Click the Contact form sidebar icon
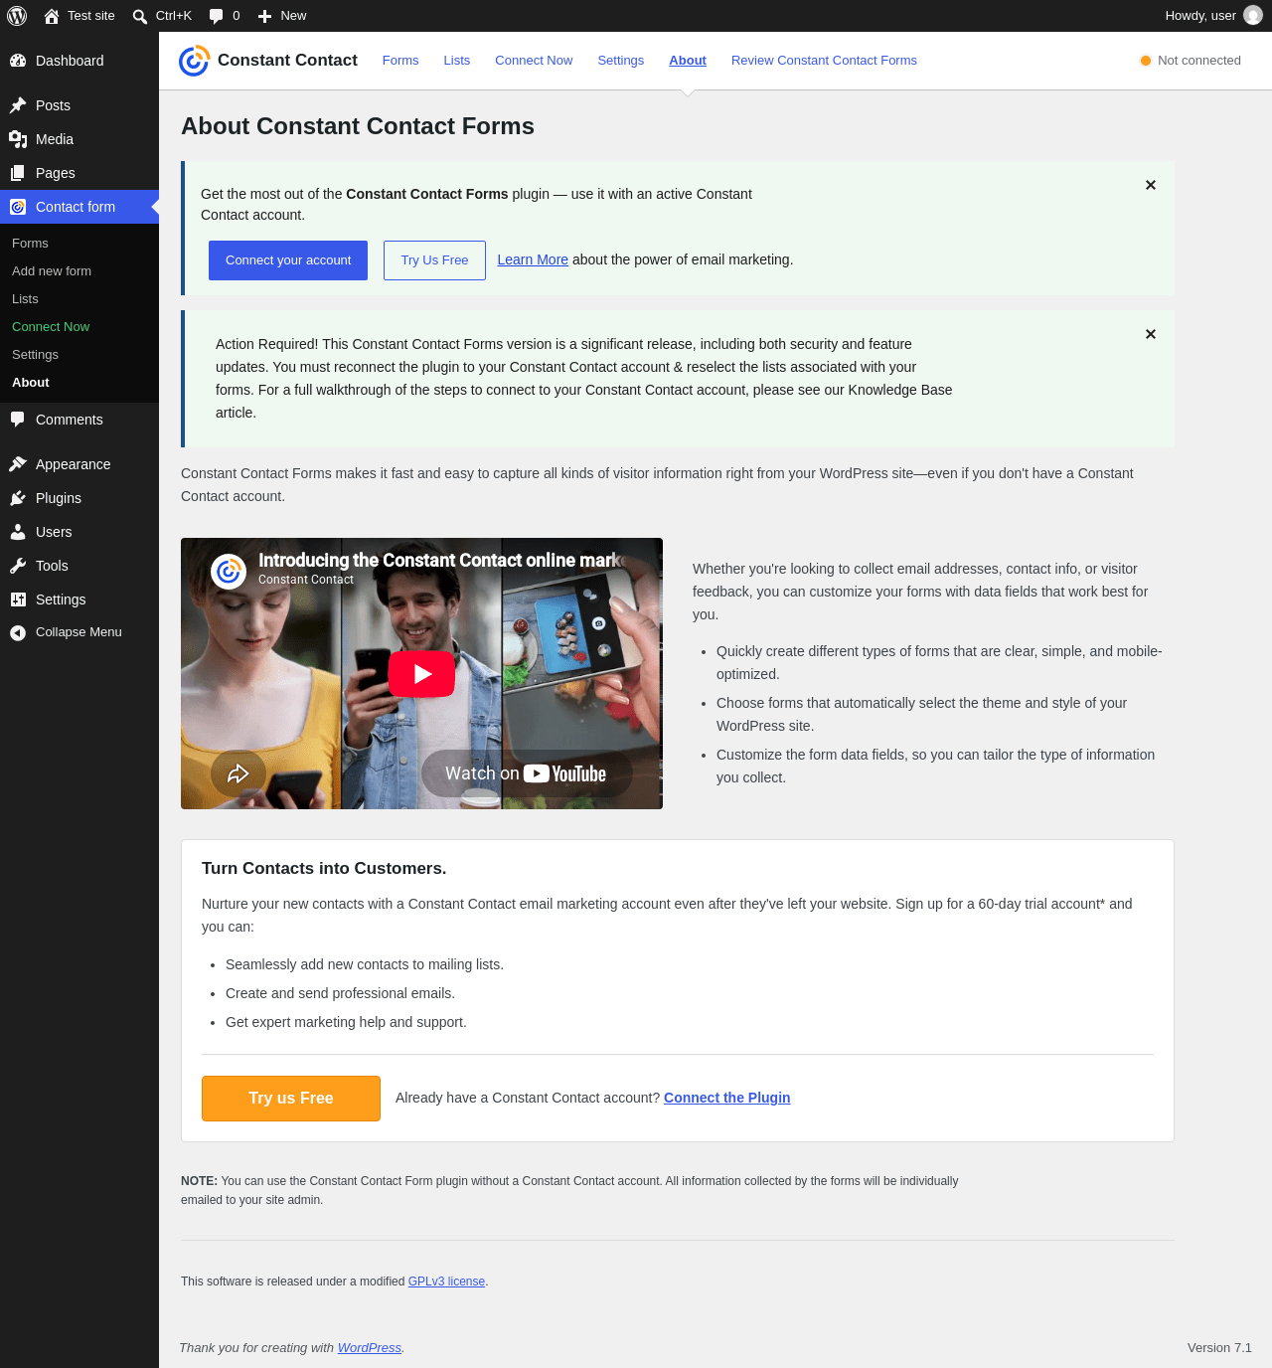Screen dimensions: 1272x1368 click(x=18, y=207)
